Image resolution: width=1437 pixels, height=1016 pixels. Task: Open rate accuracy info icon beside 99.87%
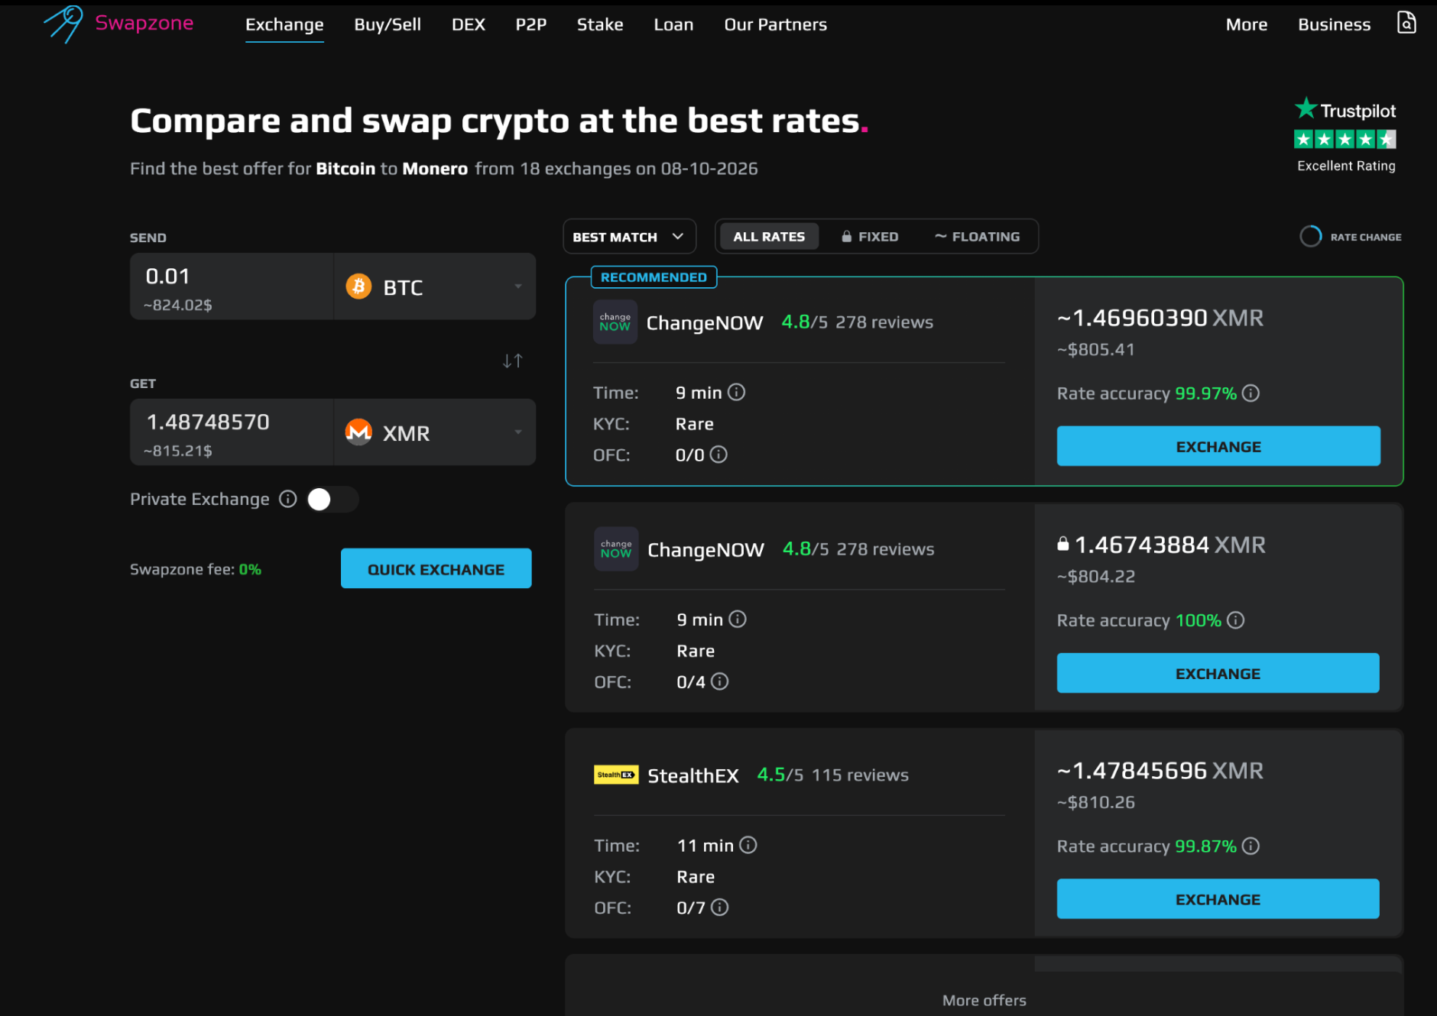pos(1250,846)
